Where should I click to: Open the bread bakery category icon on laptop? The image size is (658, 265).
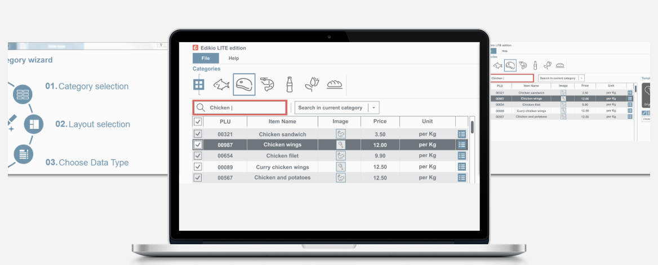point(335,85)
